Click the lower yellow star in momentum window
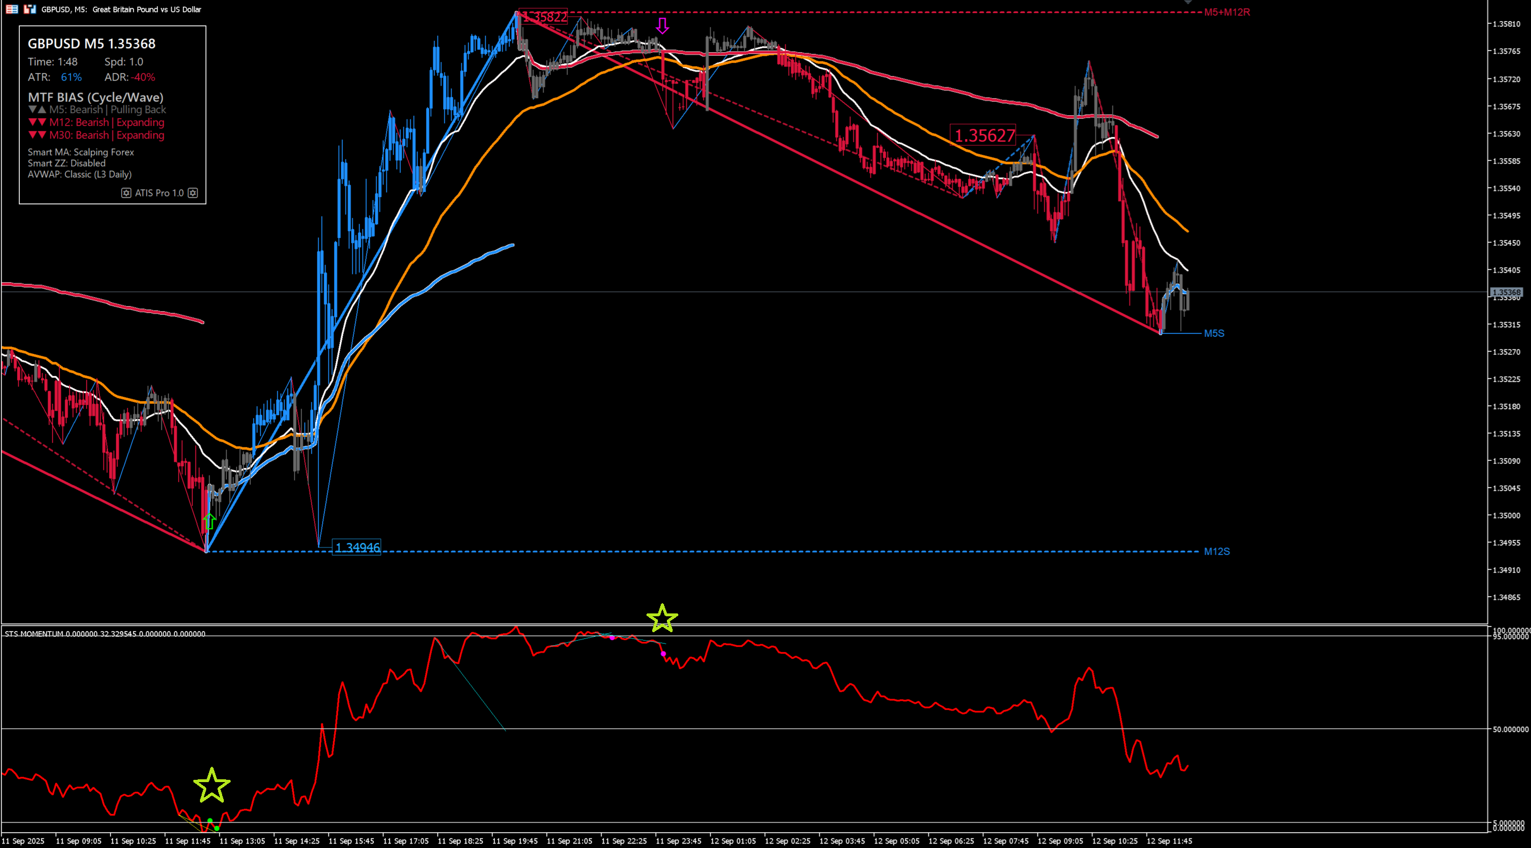Image resolution: width=1531 pixels, height=848 pixels. (x=211, y=785)
